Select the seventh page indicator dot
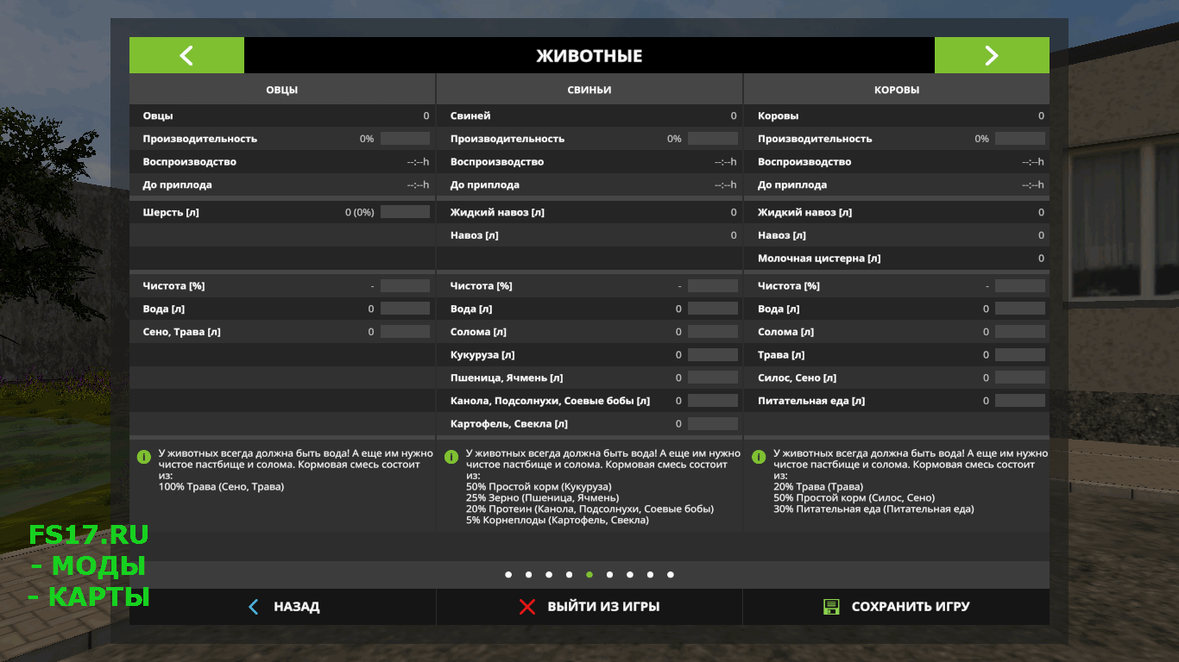Screen dimensions: 1179x662 click(630, 574)
